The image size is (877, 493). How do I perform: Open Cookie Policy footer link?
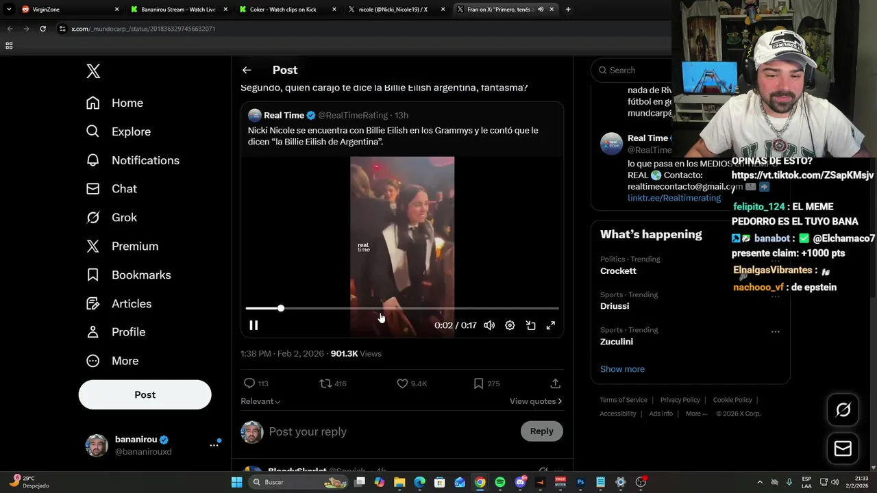732,400
